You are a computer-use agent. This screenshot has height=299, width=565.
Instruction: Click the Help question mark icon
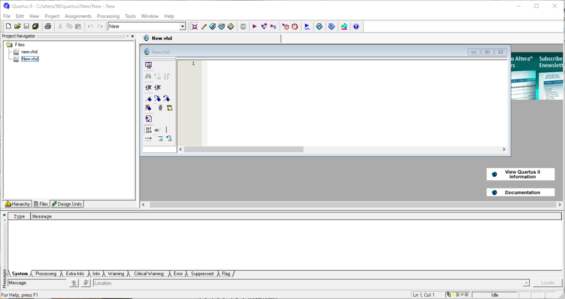[356, 26]
